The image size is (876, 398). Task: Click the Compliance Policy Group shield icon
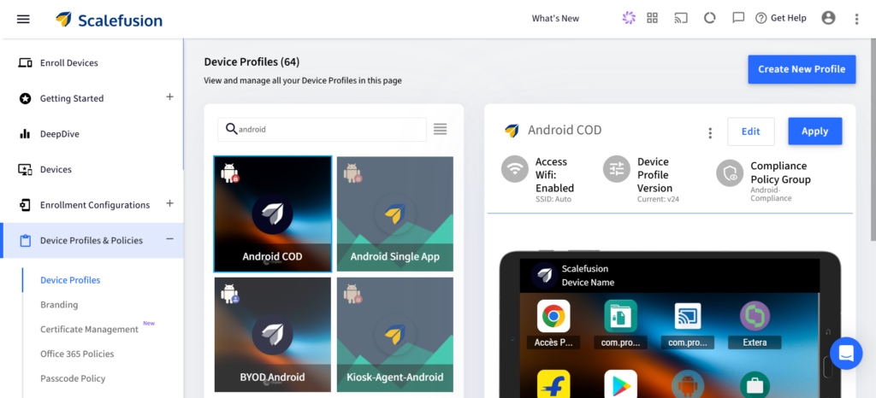tap(730, 173)
